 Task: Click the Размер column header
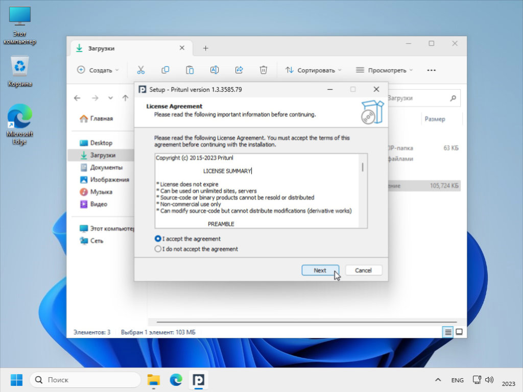(435, 119)
